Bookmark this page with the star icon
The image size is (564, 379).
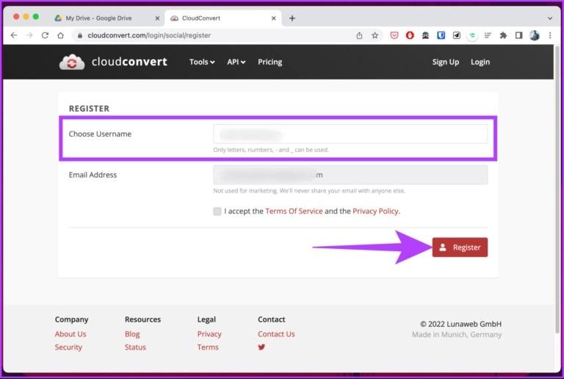[x=375, y=35]
